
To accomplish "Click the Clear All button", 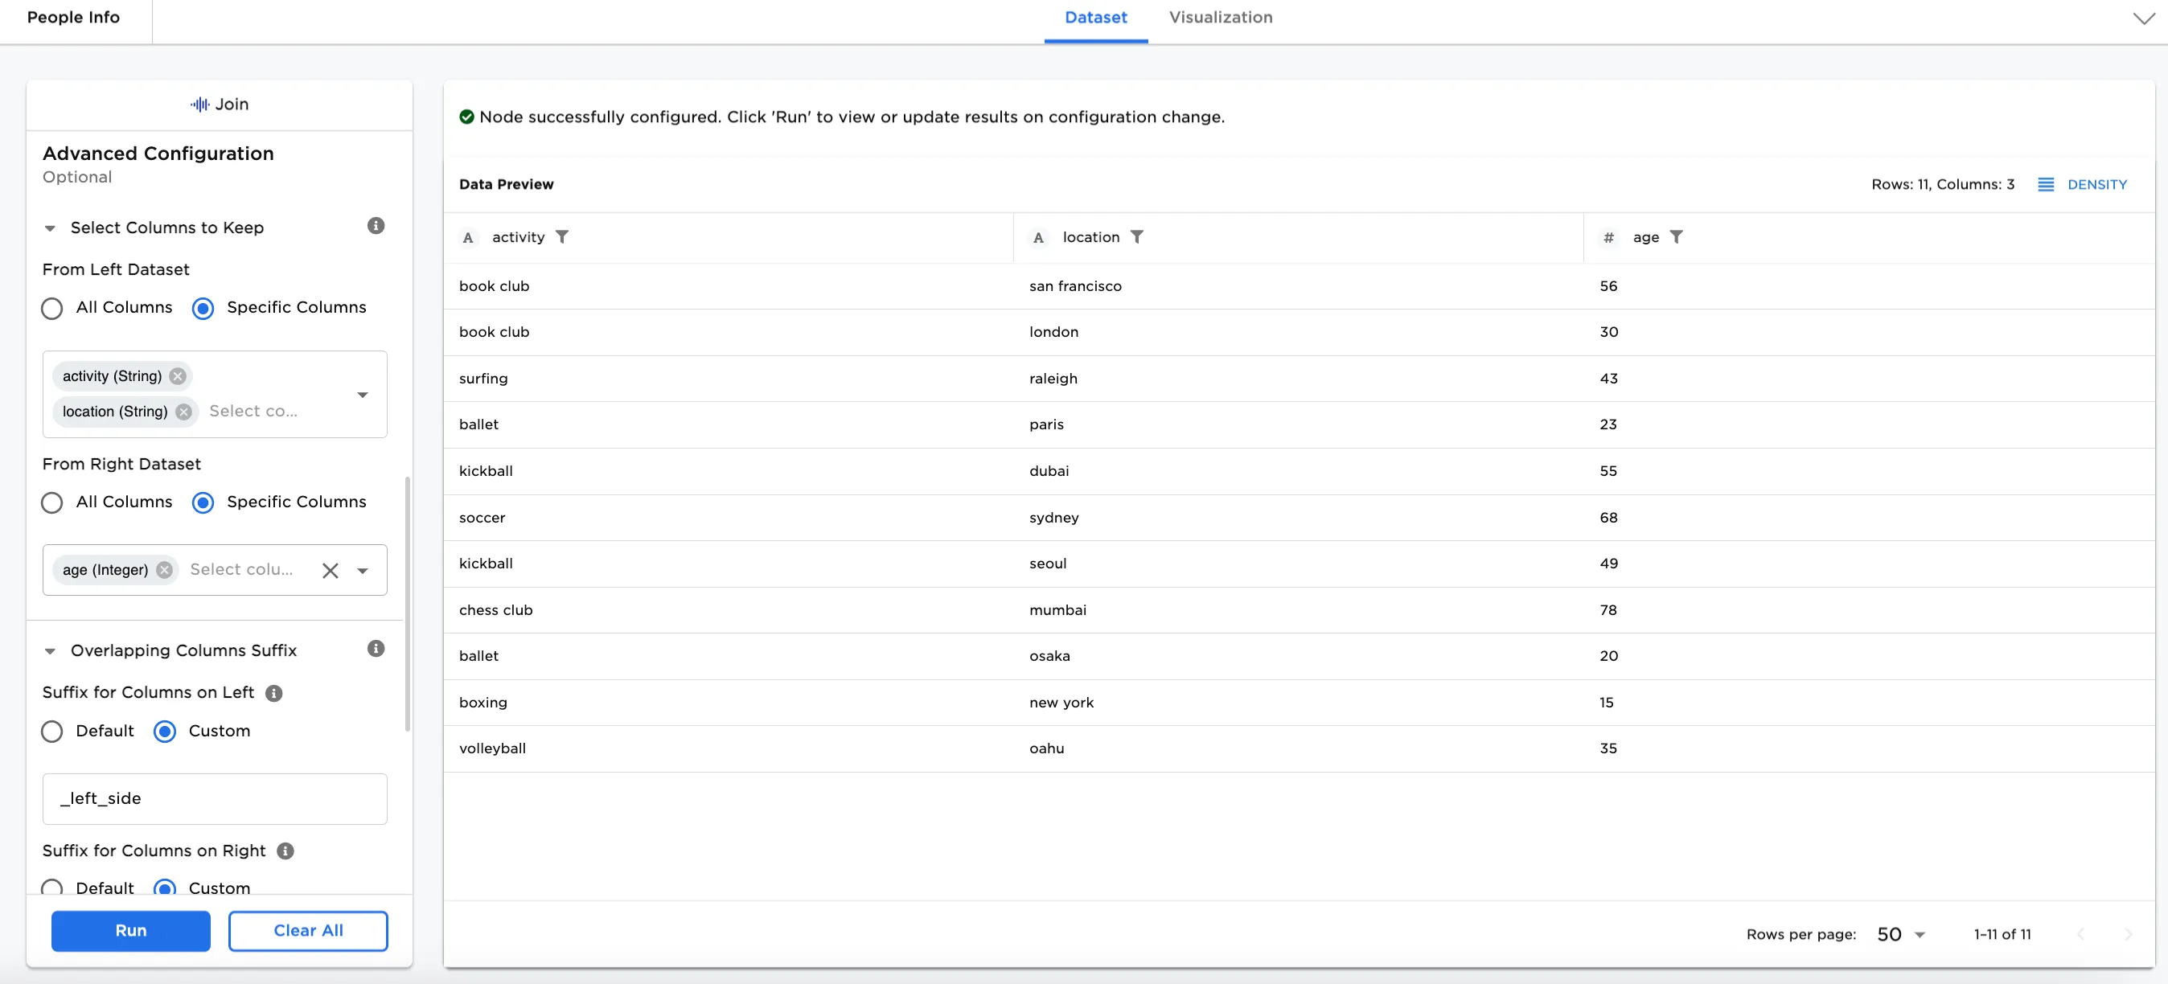I will [308, 931].
